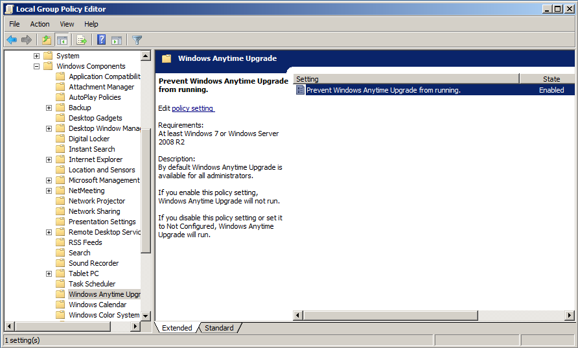
Task: Click tree pane scroll up arrow
Action: (146, 56)
